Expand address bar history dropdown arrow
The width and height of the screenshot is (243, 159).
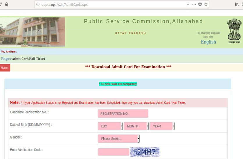pyautogui.click(x=188, y=4)
